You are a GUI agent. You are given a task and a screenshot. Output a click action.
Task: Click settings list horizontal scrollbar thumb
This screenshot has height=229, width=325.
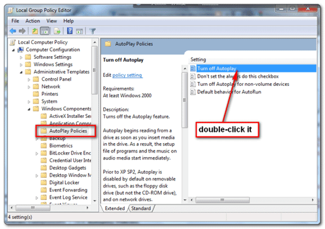[x=223, y=200]
